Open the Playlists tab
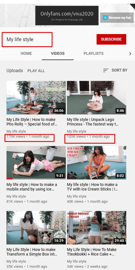 tap(93, 53)
